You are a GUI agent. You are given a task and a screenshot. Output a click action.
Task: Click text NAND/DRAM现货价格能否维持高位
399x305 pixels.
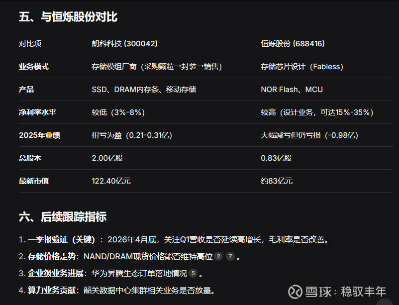click(148, 256)
